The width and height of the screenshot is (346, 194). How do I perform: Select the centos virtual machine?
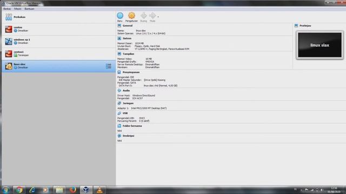(59, 29)
